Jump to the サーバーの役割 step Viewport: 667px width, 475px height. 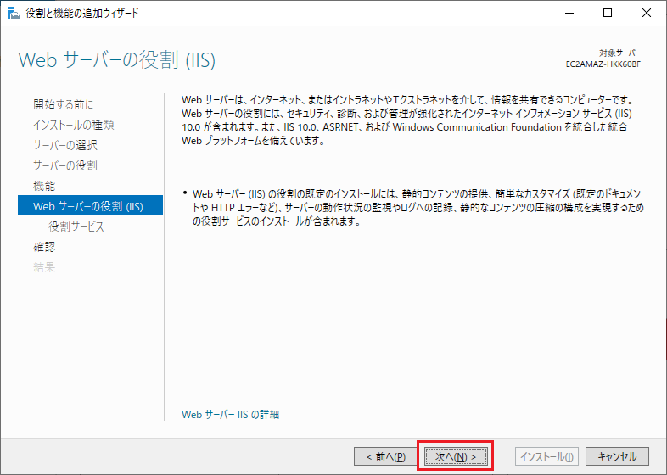[65, 165]
